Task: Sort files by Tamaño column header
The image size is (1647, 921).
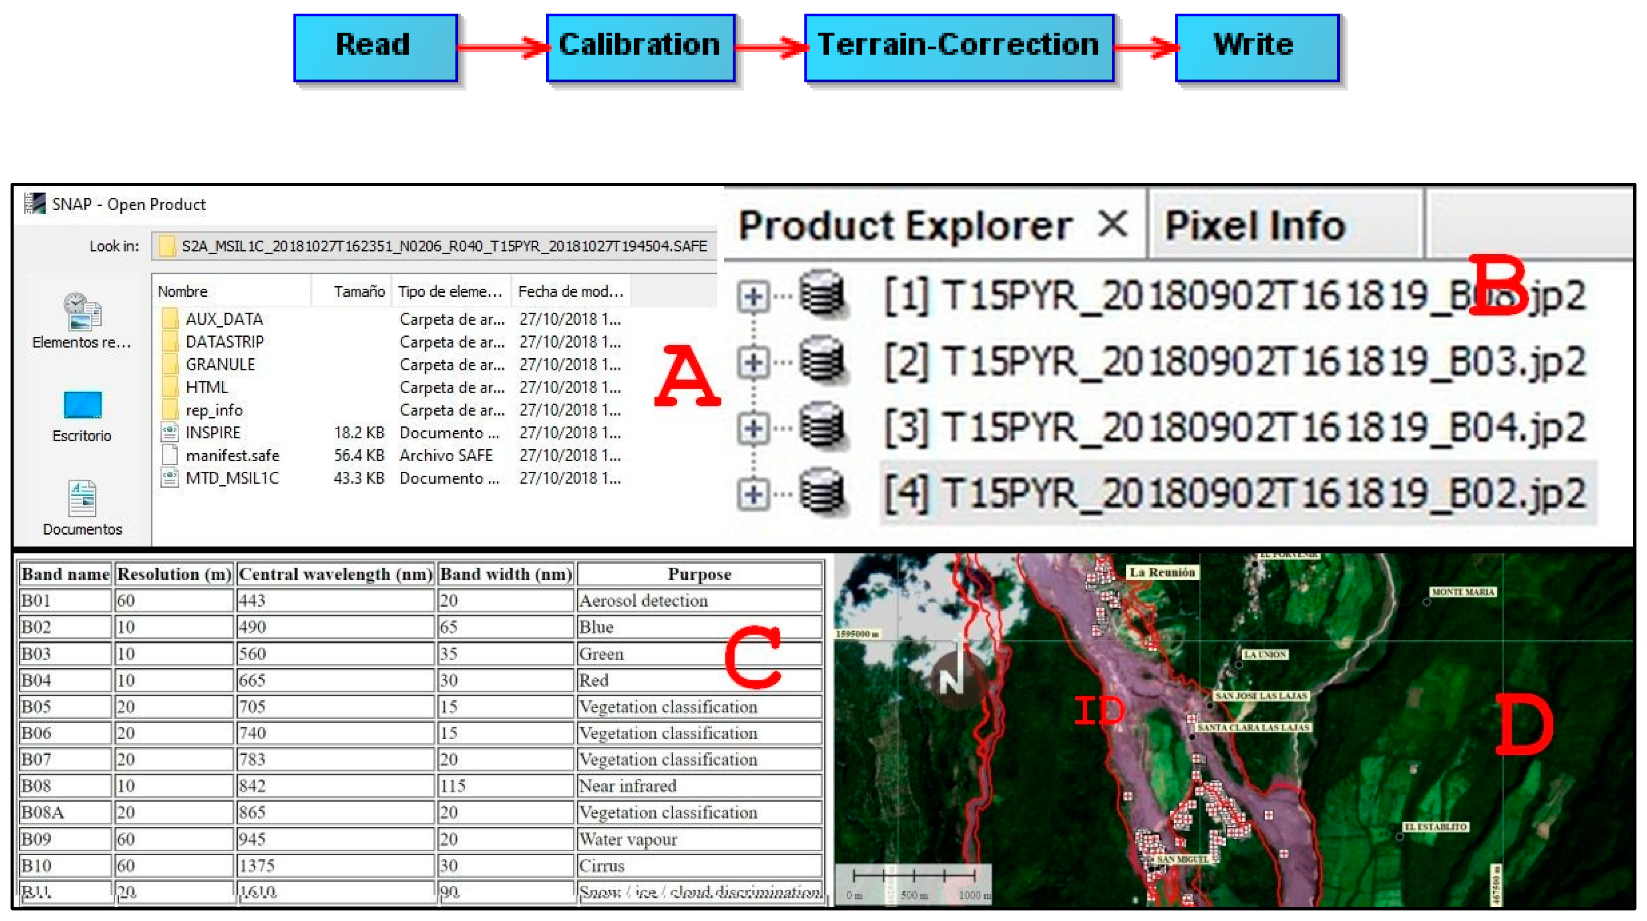Action: tap(352, 291)
